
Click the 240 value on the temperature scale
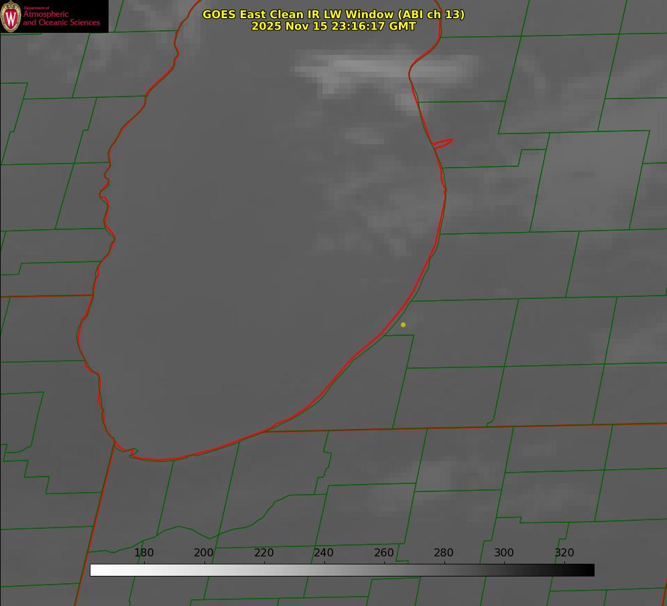pyautogui.click(x=324, y=552)
